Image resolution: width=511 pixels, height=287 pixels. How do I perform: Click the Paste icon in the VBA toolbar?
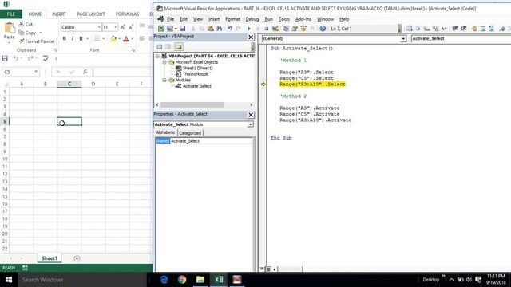pos(211,29)
